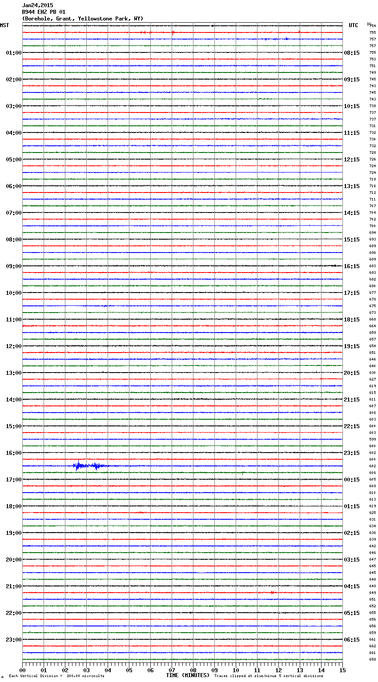
Task: Select the "07:00" MST row label
Action: click(x=14, y=213)
